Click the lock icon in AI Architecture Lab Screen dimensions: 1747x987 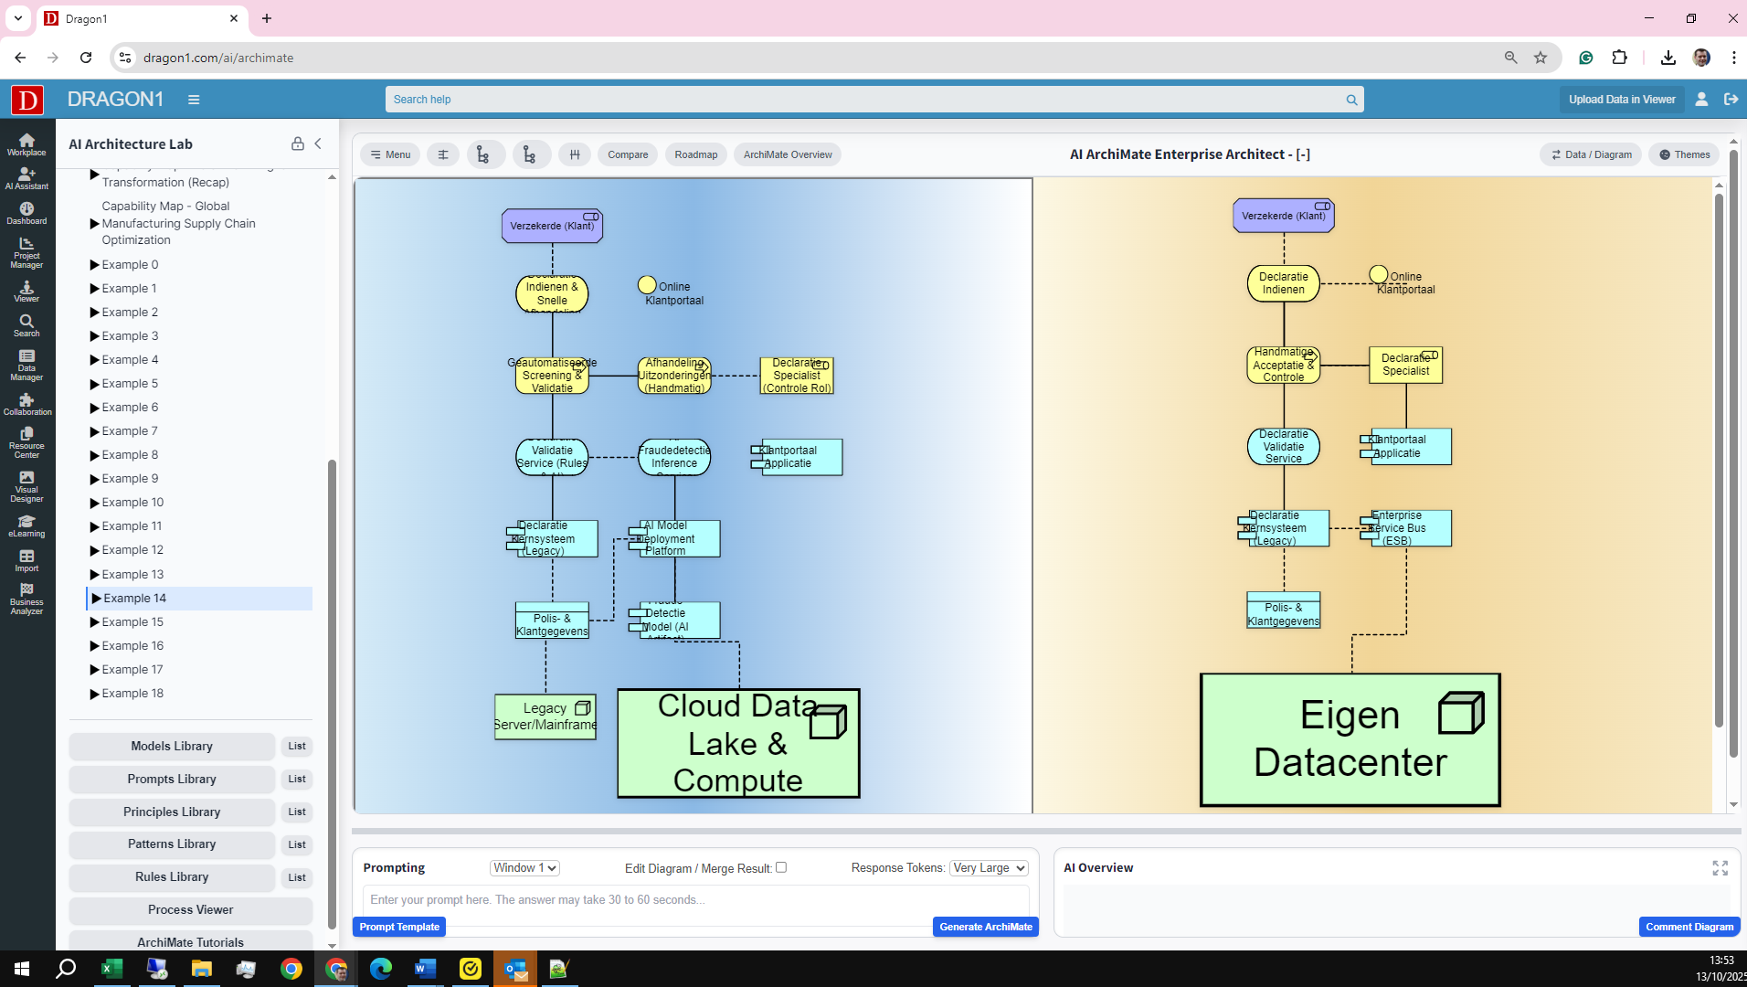(x=297, y=143)
